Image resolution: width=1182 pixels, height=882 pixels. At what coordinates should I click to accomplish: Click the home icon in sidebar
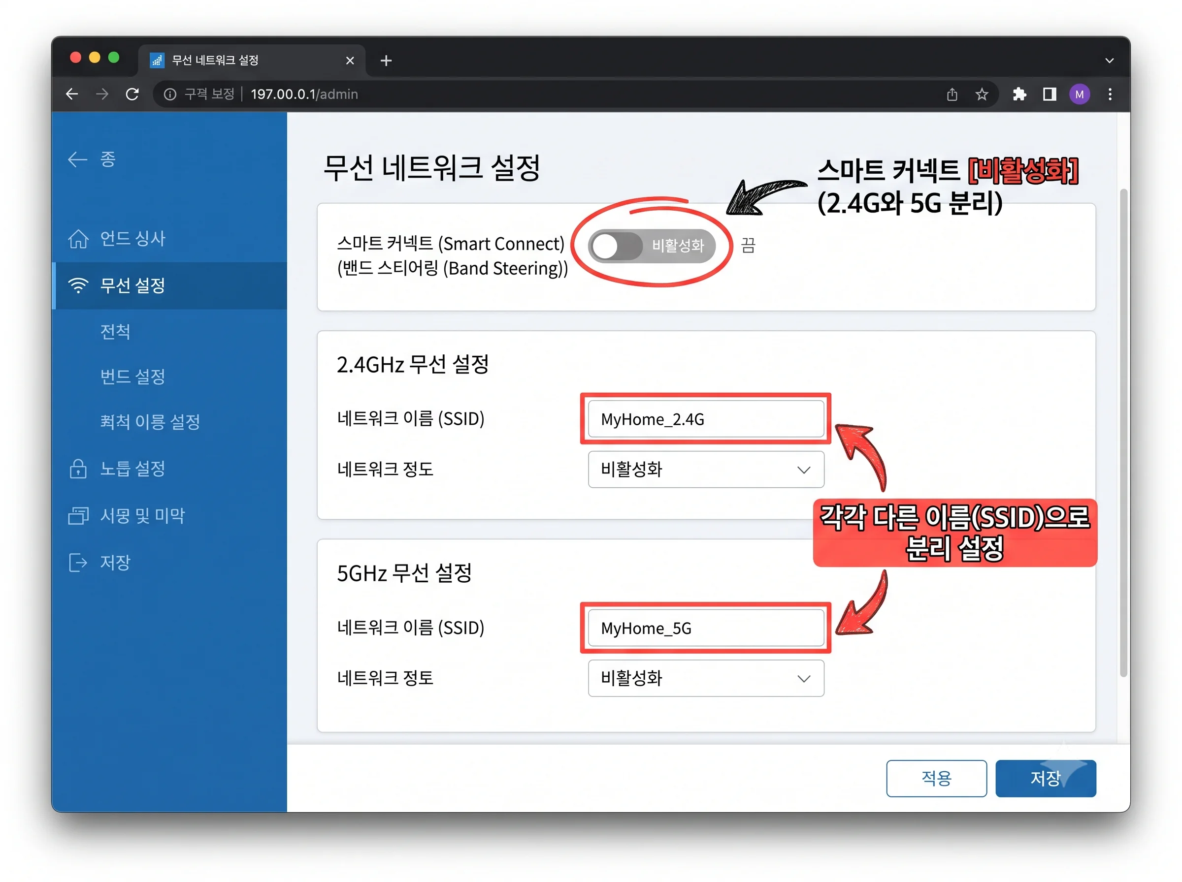78,239
